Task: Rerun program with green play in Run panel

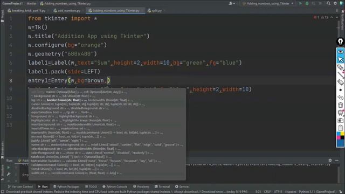Action: point(9,168)
